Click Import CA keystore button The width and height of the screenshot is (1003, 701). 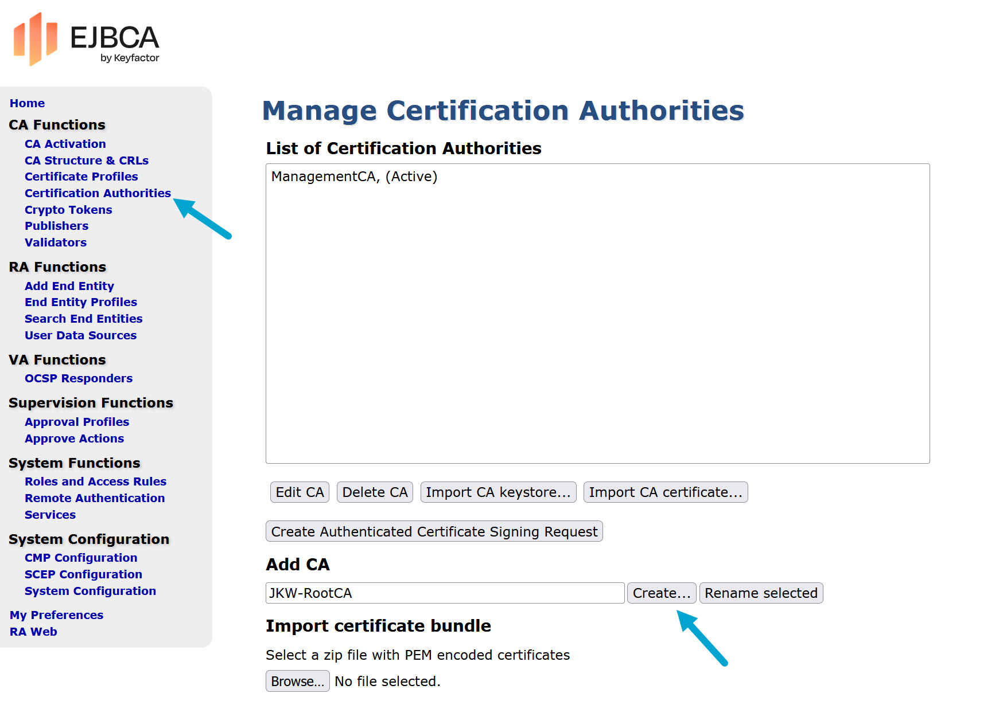[498, 492]
